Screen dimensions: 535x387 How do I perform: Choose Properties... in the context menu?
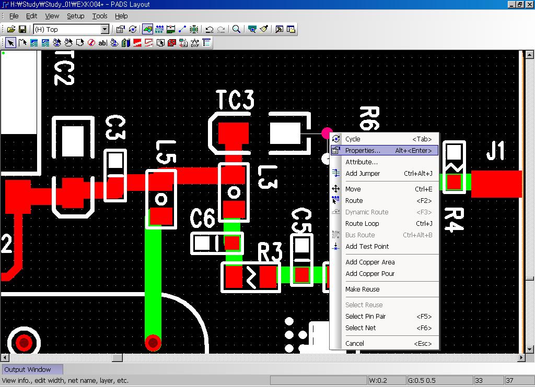(x=385, y=151)
